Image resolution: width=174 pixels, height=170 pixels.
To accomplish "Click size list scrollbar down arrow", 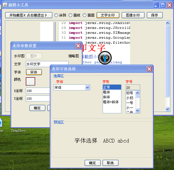I will point(137,110).
